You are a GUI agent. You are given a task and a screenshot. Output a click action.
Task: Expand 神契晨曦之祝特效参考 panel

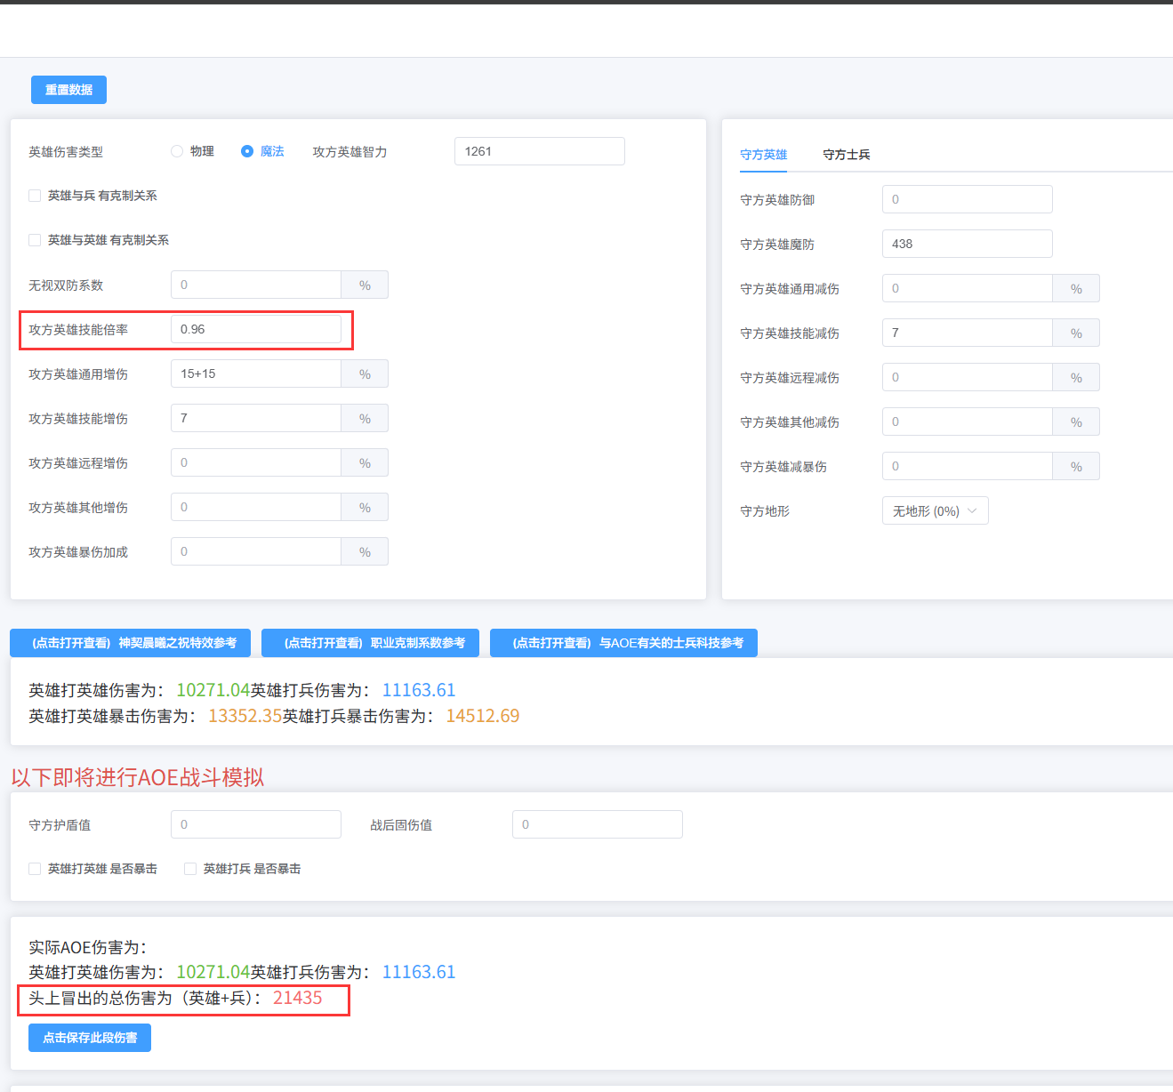130,643
